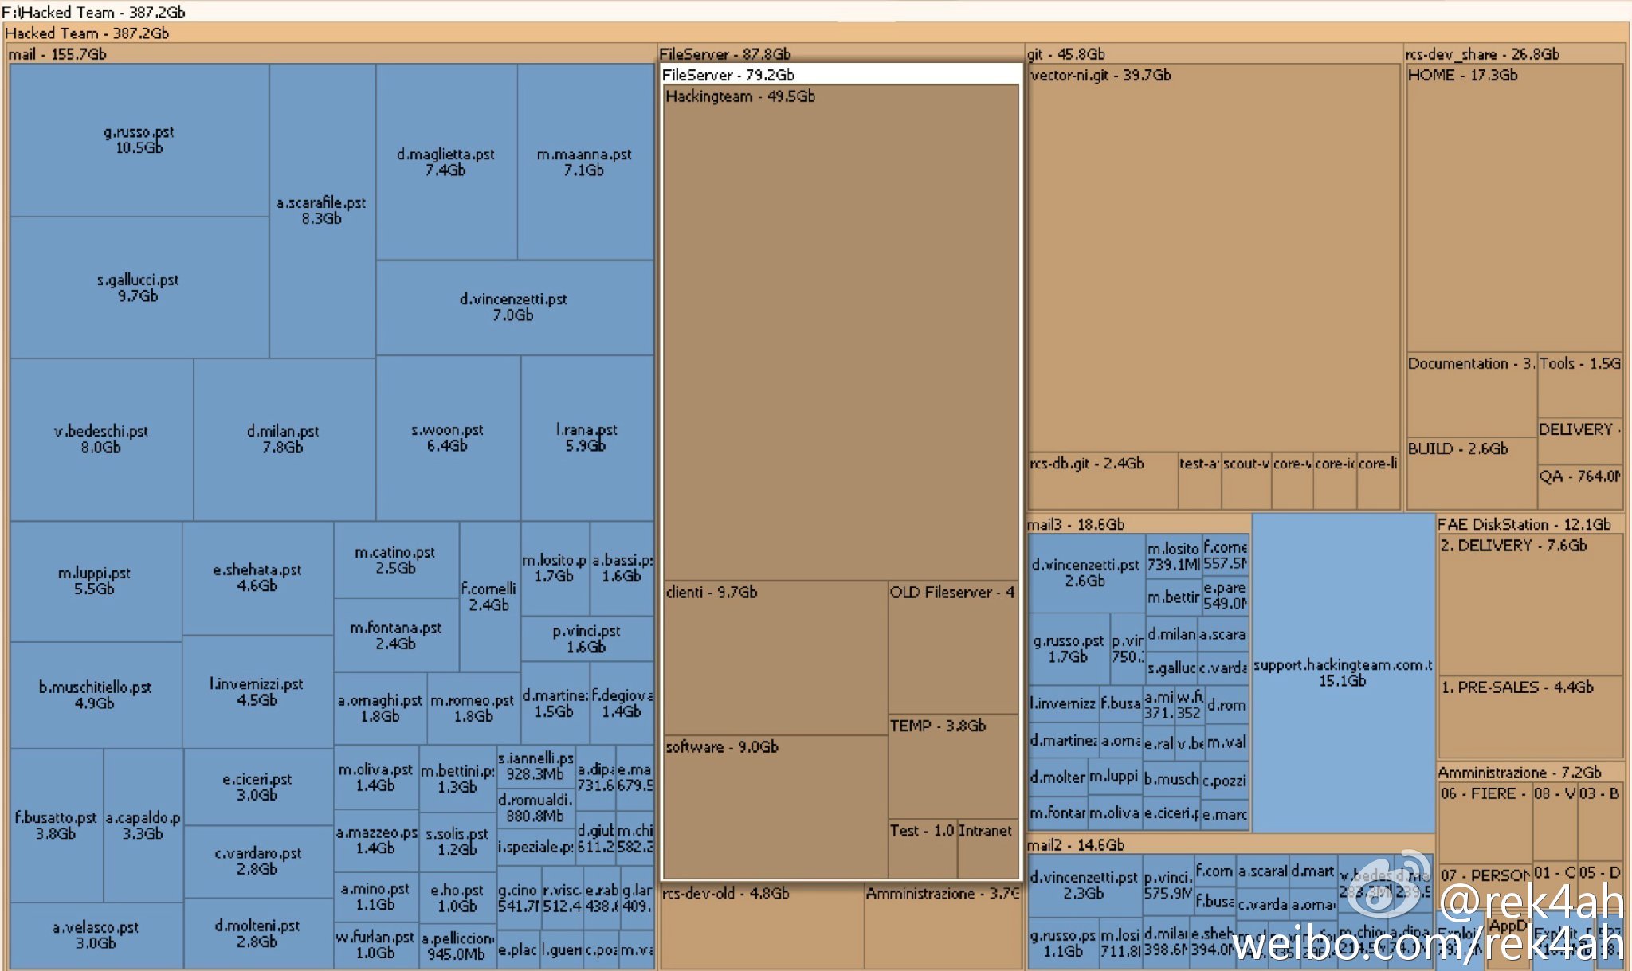Select the rcs-db.git 2.4Gb block
1632x971 pixels.
[x=1103, y=481]
